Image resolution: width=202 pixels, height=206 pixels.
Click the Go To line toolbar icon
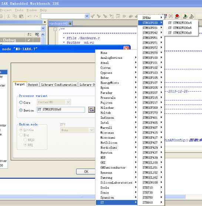pos(118,16)
